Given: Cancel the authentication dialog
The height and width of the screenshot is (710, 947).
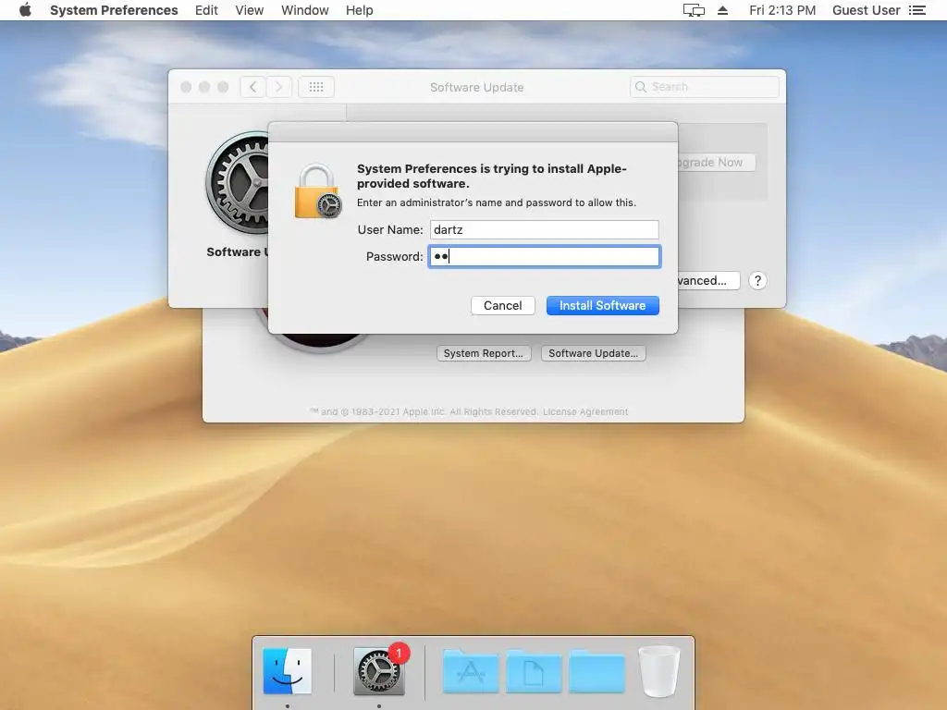Looking at the screenshot, I should point(502,305).
